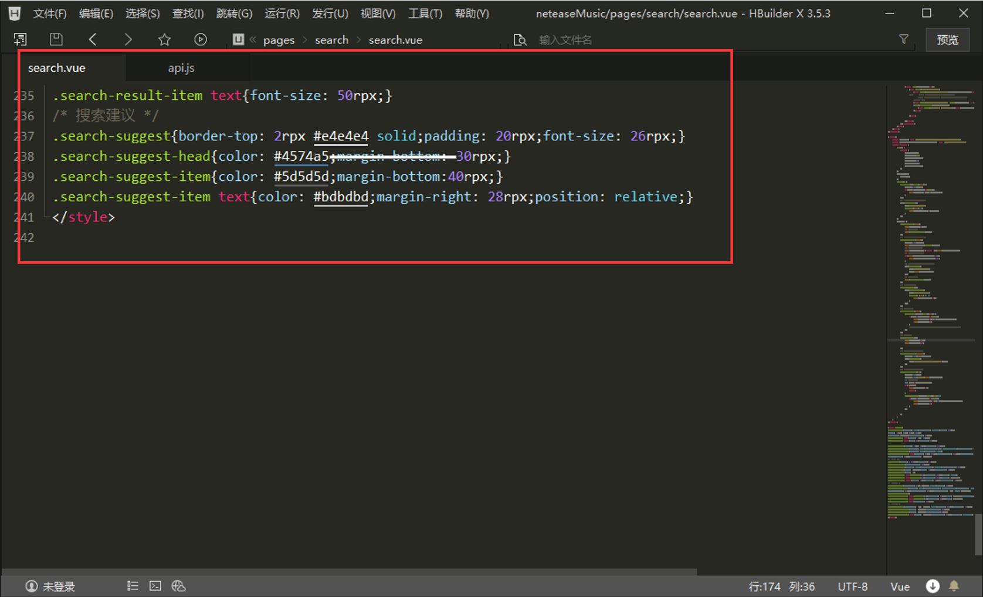The width and height of the screenshot is (983, 597).
Task: Click the 搜索建议 comment on line 236
Action: point(105,116)
